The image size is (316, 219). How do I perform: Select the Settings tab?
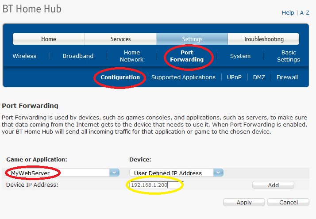click(192, 39)
